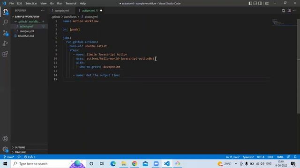Open the Run and Debug view
300x168 pixels.
click(x=5, y=43)
